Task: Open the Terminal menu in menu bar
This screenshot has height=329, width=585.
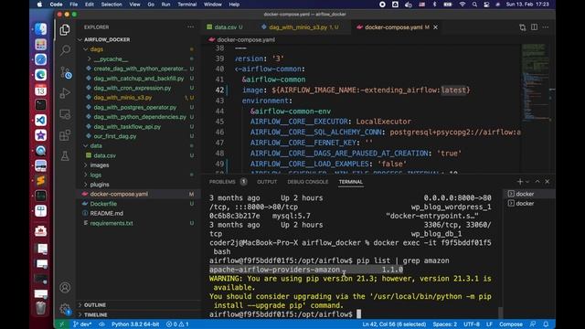Action: click(186, 5)
